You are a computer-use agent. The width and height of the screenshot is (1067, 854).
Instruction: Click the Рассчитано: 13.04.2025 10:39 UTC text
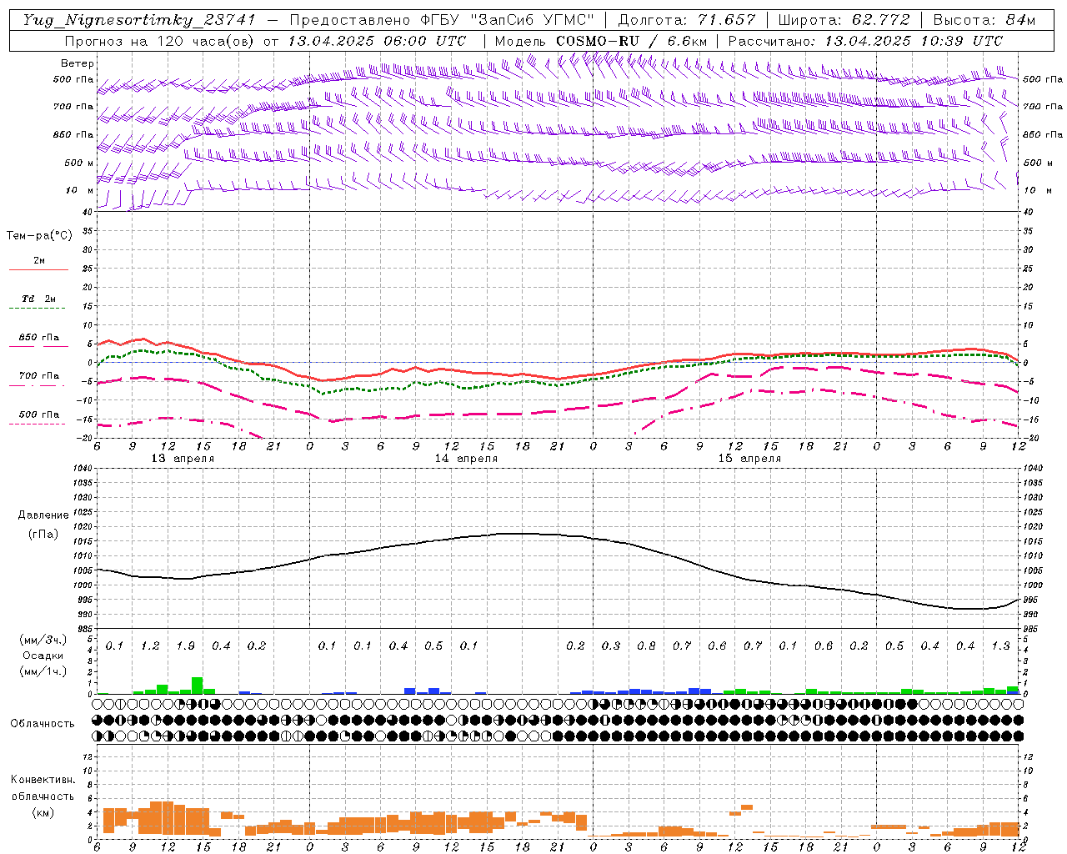tap(865, 41)
